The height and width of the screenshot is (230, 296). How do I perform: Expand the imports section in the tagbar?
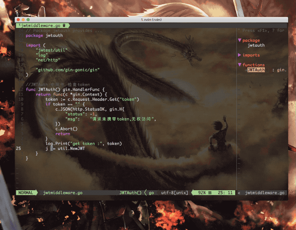pos(240,55)
